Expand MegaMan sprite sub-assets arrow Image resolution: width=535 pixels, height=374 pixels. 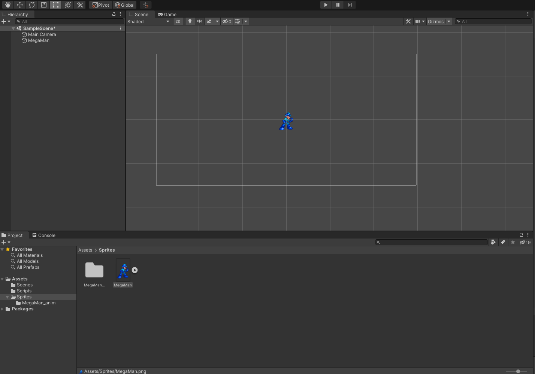point(135,270)
